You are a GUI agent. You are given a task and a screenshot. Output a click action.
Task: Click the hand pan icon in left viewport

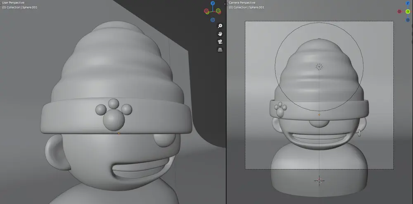(x=220, y=33)
